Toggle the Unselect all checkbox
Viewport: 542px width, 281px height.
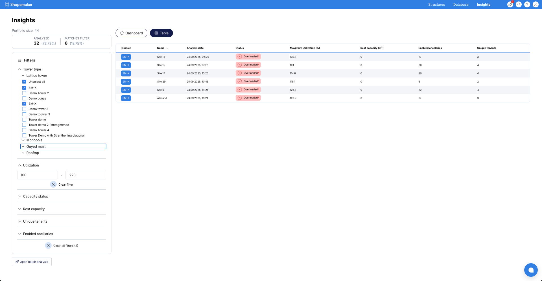click(24, 82)
